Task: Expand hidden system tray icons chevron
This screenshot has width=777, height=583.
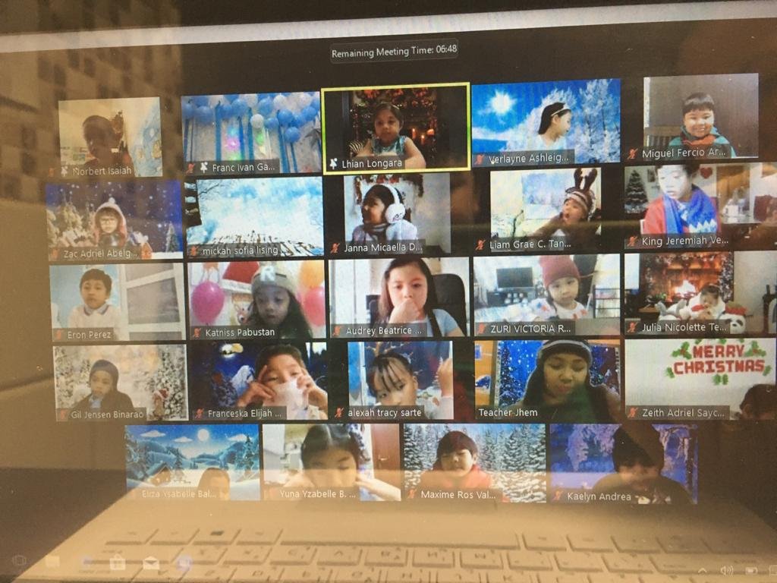Action: click(702, 569)
